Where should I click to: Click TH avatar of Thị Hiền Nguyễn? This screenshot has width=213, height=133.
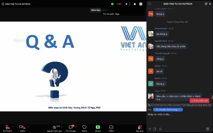pos(151,59)
